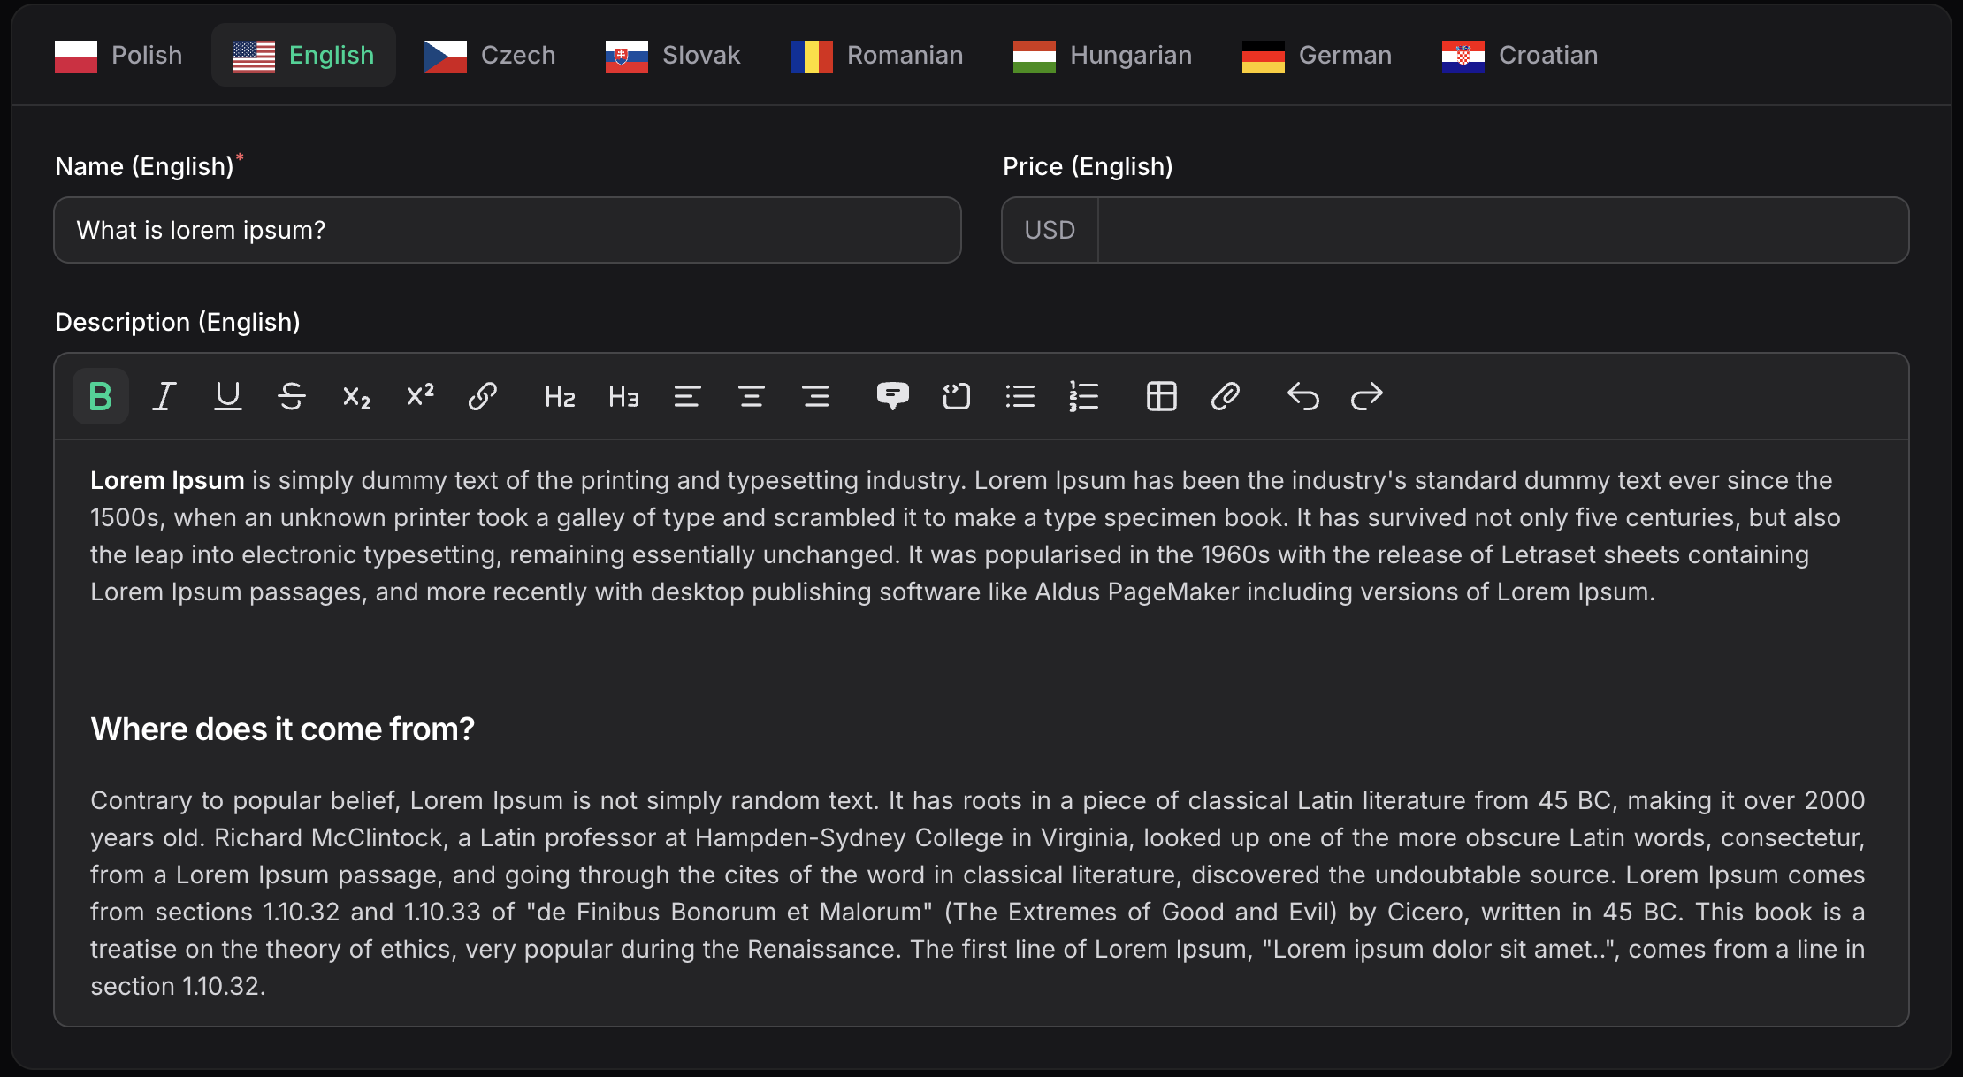The height and width of the screenshot is (1077, 1963).
Task: Toggle bold formatting in the editor
Action: click(101, 396)
